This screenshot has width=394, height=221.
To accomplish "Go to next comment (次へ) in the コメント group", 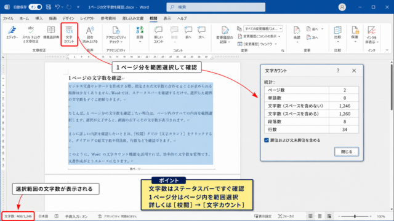I will tap(201, 33).
